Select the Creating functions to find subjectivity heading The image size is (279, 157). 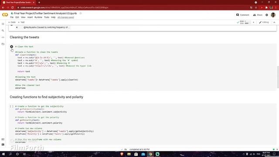[x=47, y=97]
